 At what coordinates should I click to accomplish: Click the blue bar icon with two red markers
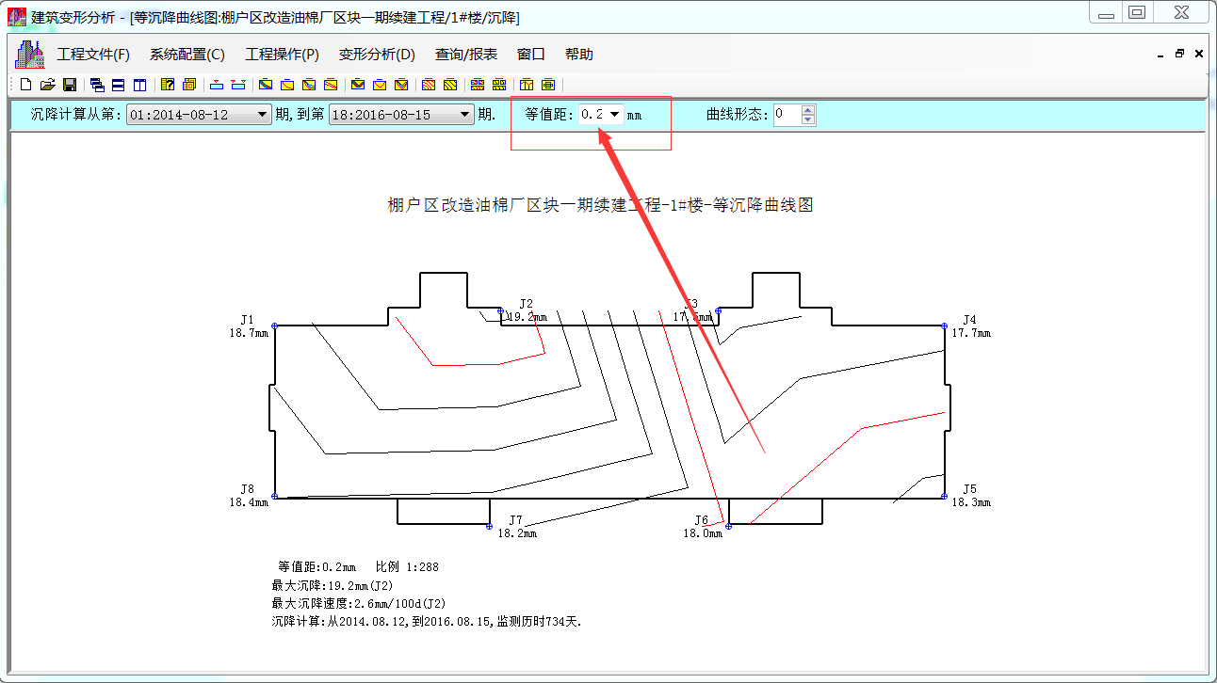[238, 85]
